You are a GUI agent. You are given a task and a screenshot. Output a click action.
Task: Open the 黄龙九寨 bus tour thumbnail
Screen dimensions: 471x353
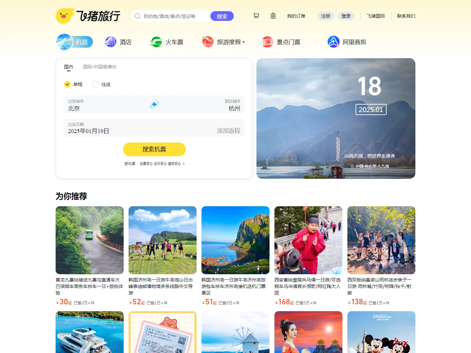[x=90, y=240]
